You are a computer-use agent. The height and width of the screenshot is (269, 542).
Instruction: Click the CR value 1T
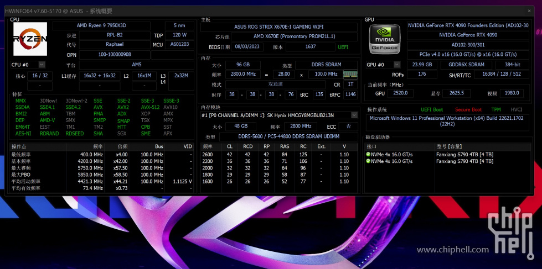350,85
